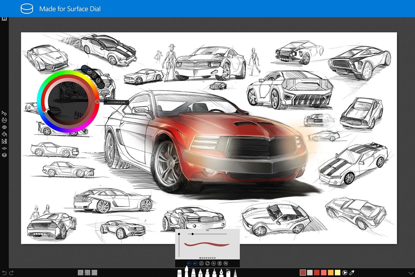Click the canvas rotate tool in sidebar

coord(4,120)
